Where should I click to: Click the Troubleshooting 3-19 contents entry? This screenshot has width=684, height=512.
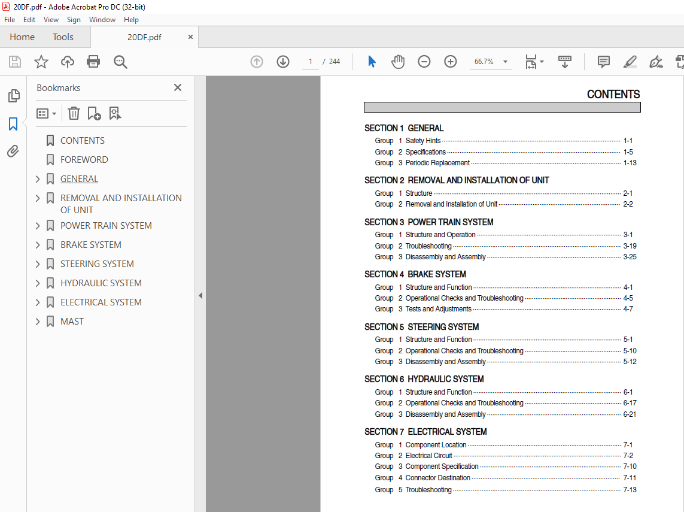(506, 246)
